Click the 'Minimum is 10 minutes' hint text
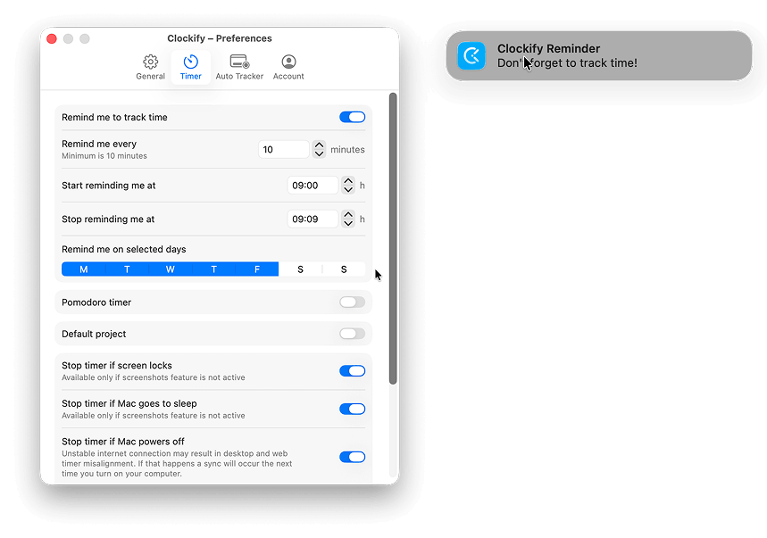The height and width of the screenshot is (538, 767). coord(104,156)
